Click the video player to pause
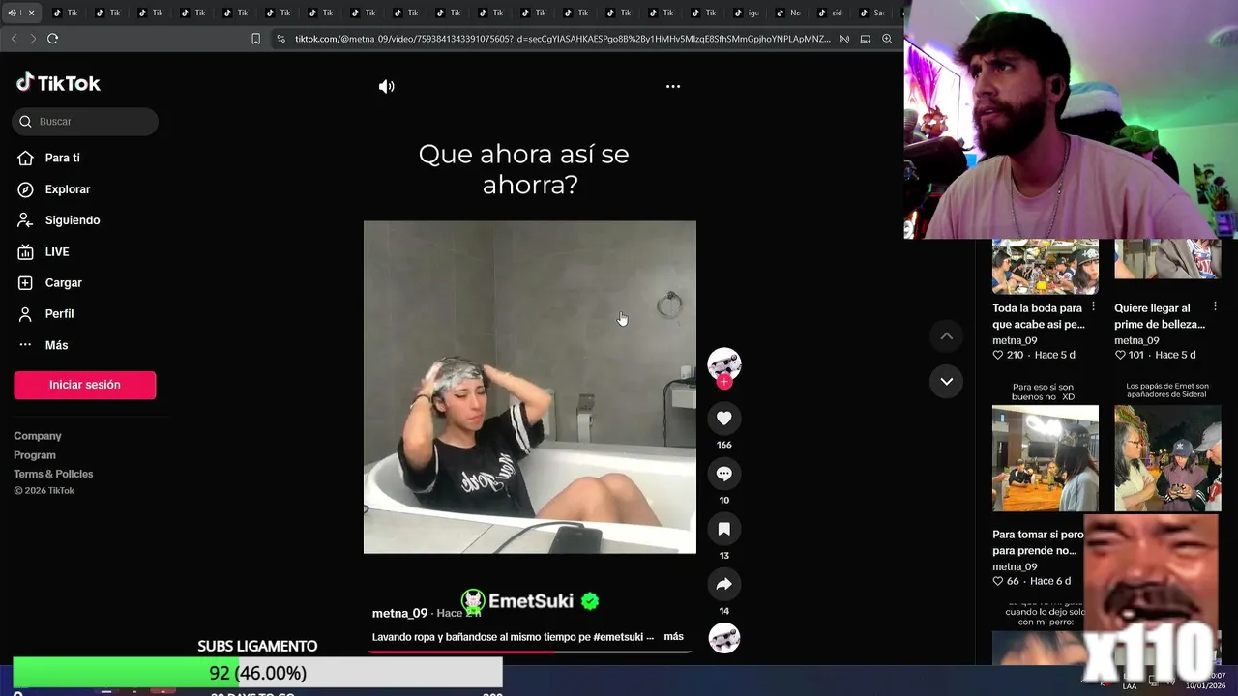 pyautogui.click(x=529, y=387)
